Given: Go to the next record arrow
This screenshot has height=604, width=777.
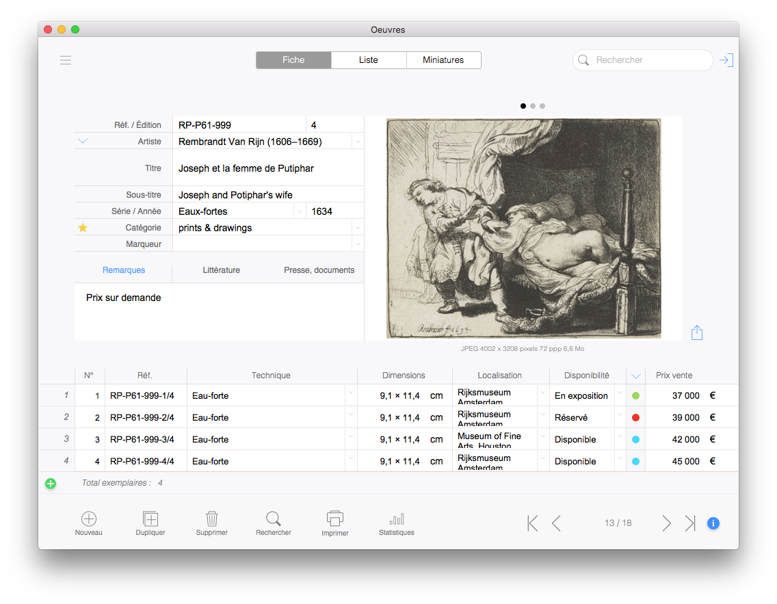Looking at the screenshot, I should coord(666,523).
